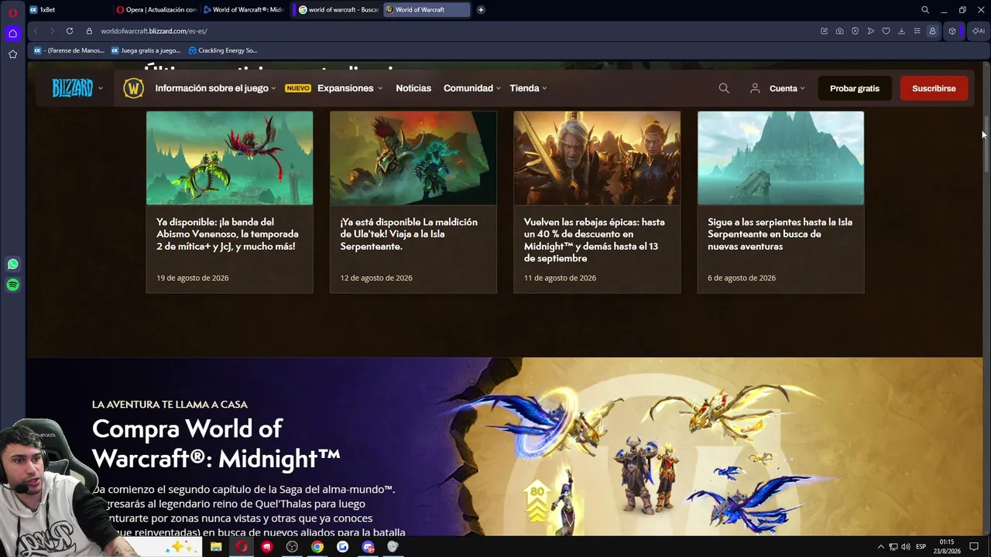Click the tab search magnifier in title bar

pos(925,10)
